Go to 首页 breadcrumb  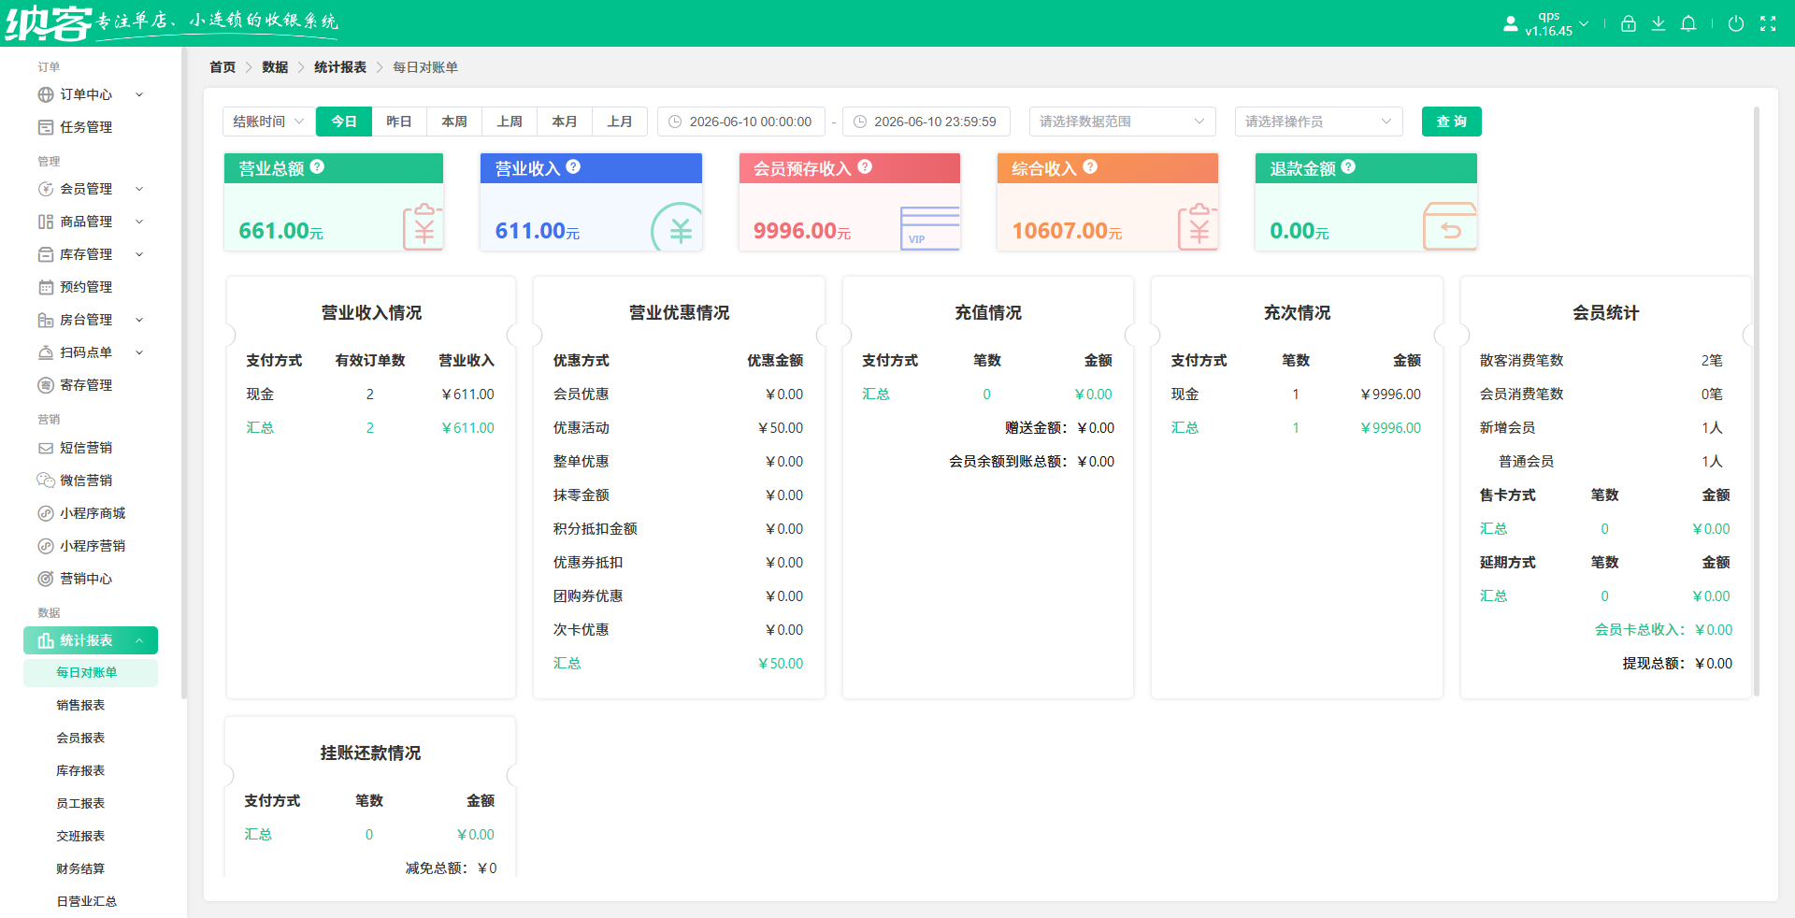[223, 67]
